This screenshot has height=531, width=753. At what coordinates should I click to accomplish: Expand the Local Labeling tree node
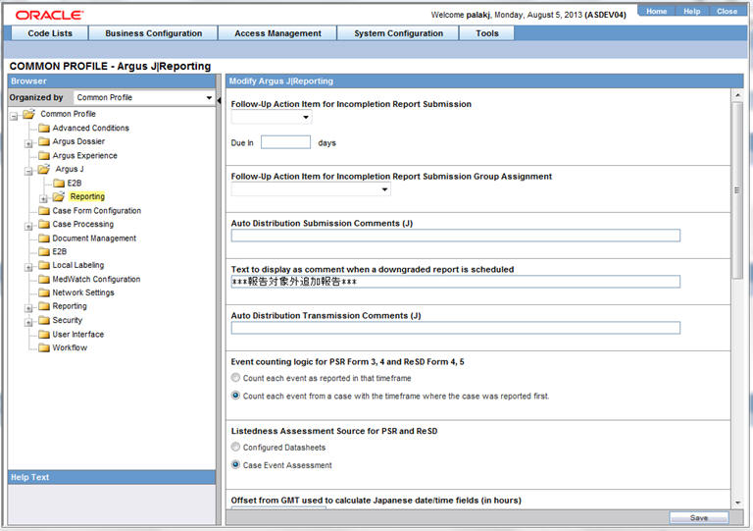click(28, 267)
